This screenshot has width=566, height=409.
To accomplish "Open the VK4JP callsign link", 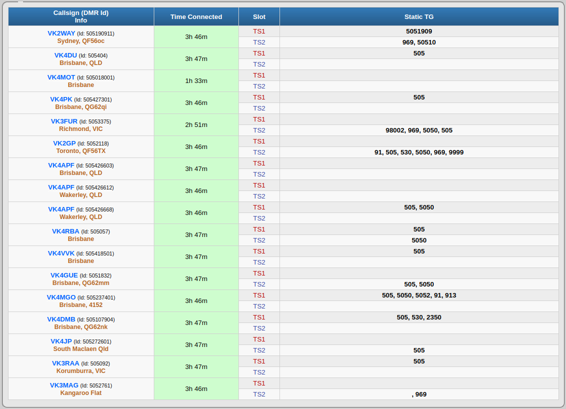I will pos(61,341).
